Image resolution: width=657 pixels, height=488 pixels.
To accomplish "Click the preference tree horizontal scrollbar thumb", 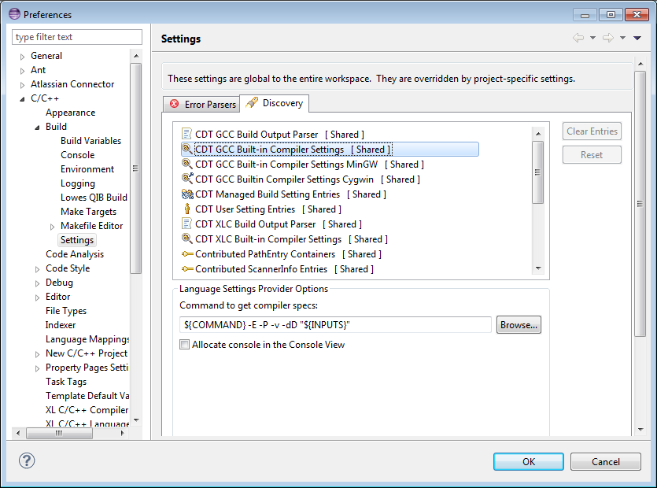I will coord(59,433).
